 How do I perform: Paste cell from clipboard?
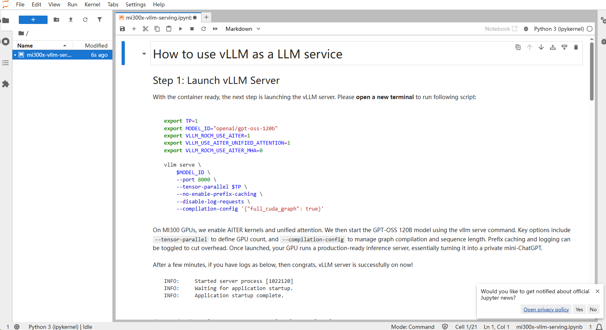(169, 29)
